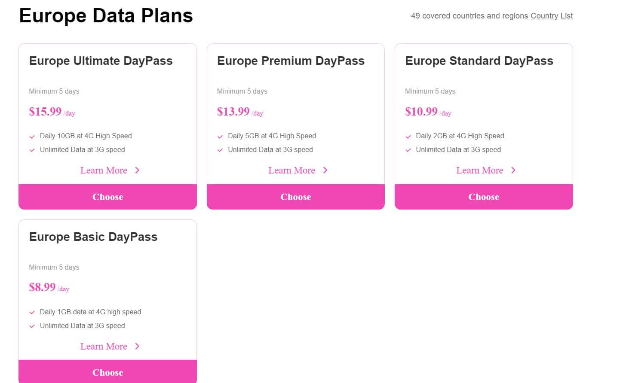
Task: Click the checkmark beside Unlimited Data at 3G speed on Standard plan
Action: pyautogui.click(x=408, y=150)
